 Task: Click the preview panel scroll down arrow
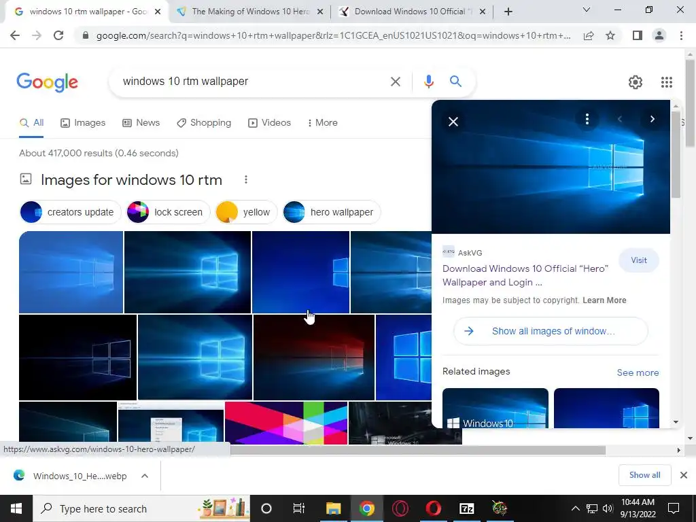coord(676,422)
